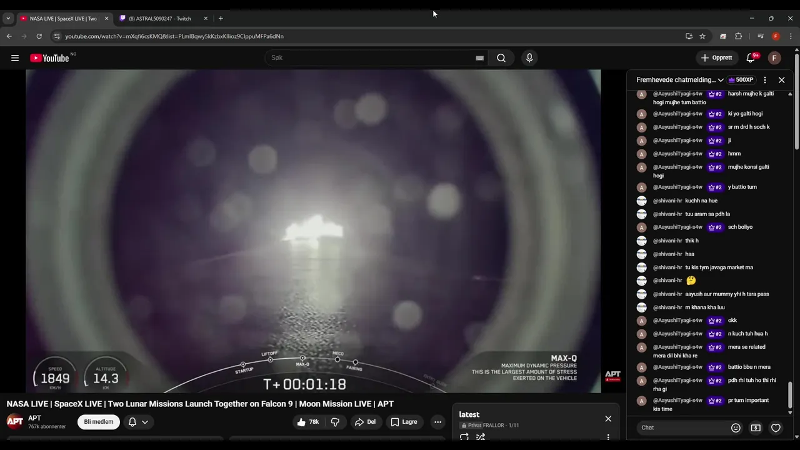This screenshot has width=800, height=450.
Task: Close the latest playlist panel
Action: point(608,419)
